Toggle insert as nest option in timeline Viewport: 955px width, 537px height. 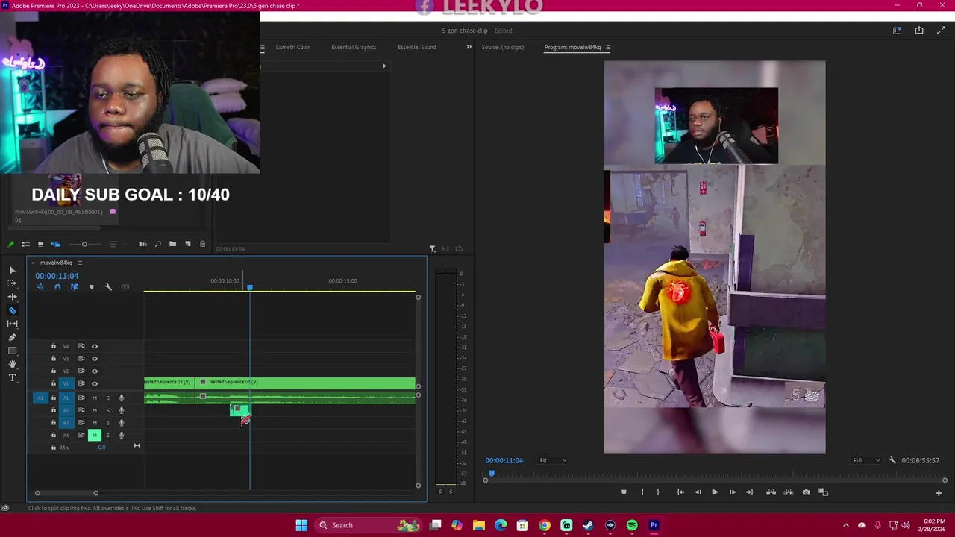(41, 287)
